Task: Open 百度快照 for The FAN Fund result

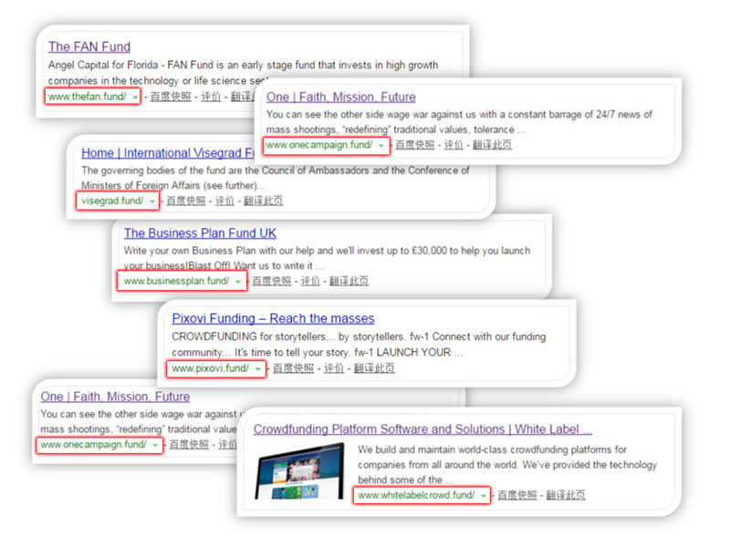Action: click(x=171, y=97)
